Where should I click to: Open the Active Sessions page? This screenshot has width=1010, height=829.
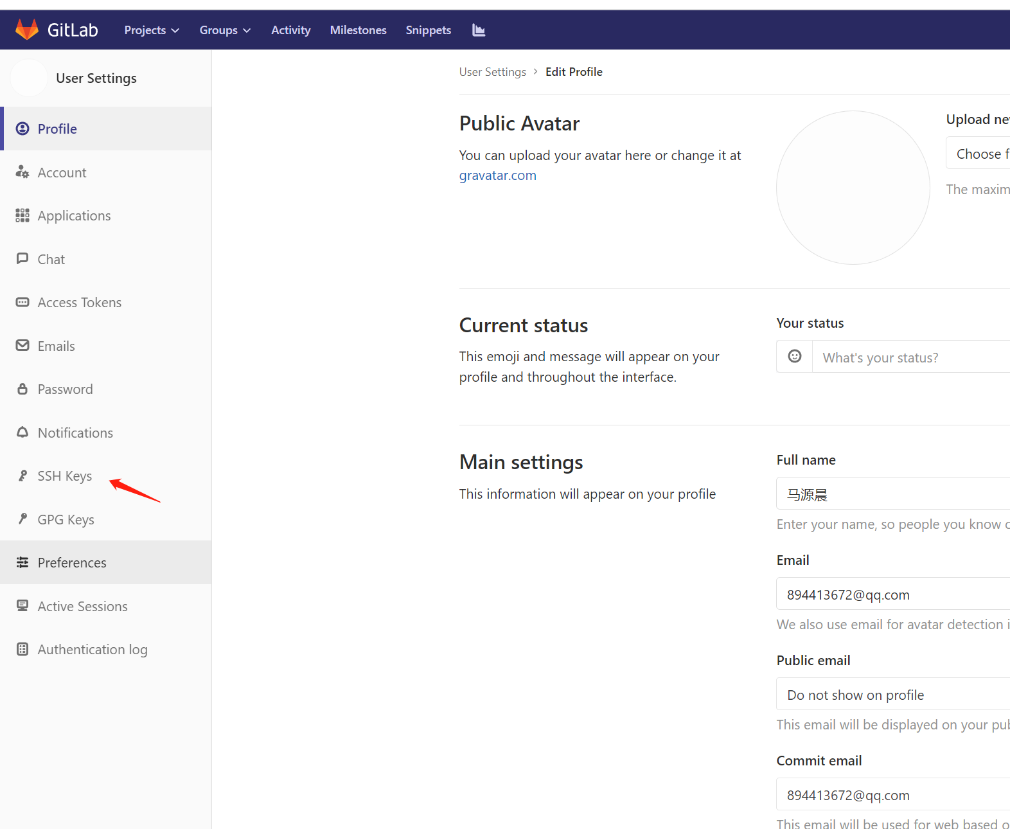pyautogui.click(x=106, y=606)
